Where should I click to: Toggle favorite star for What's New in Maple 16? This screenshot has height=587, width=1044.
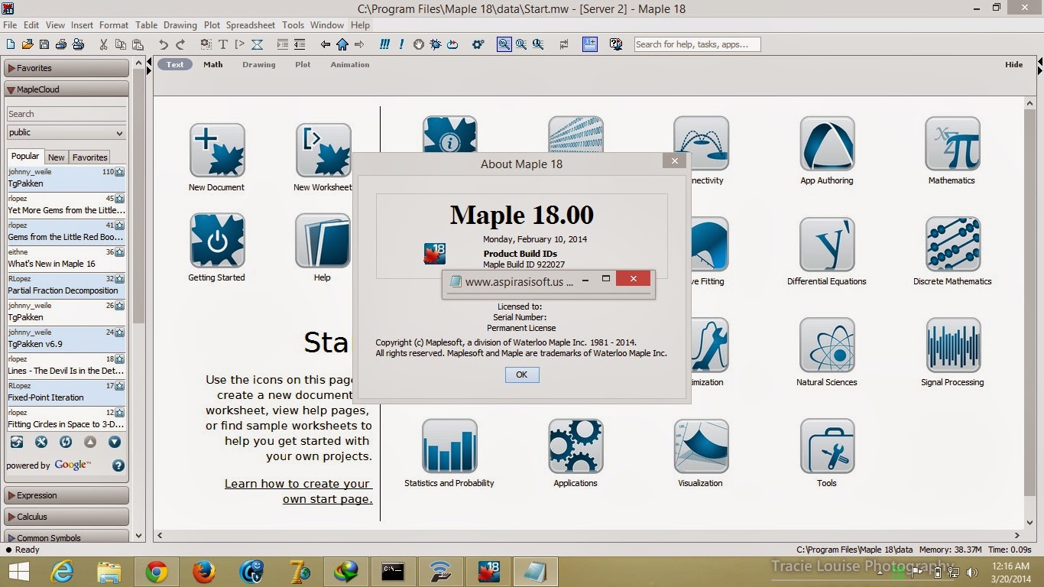(119, 252)
